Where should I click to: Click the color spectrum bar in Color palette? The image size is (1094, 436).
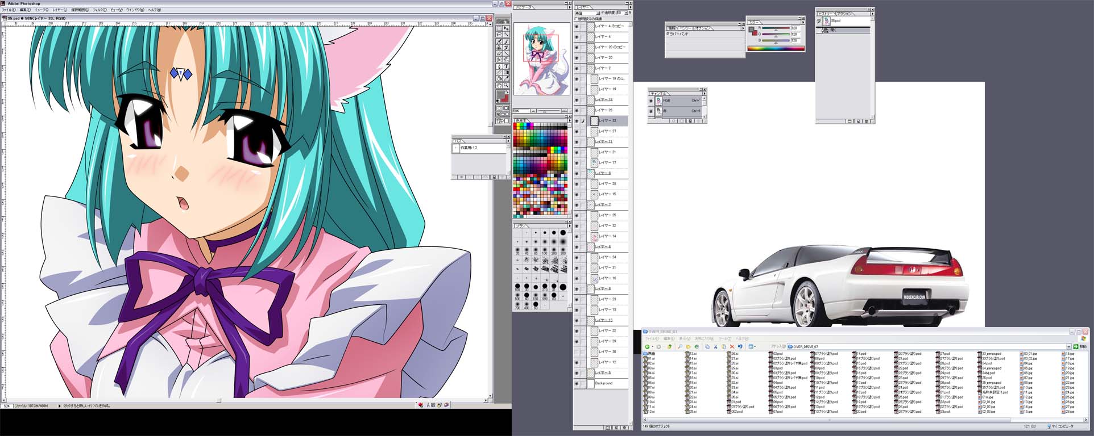coord(776,48)
